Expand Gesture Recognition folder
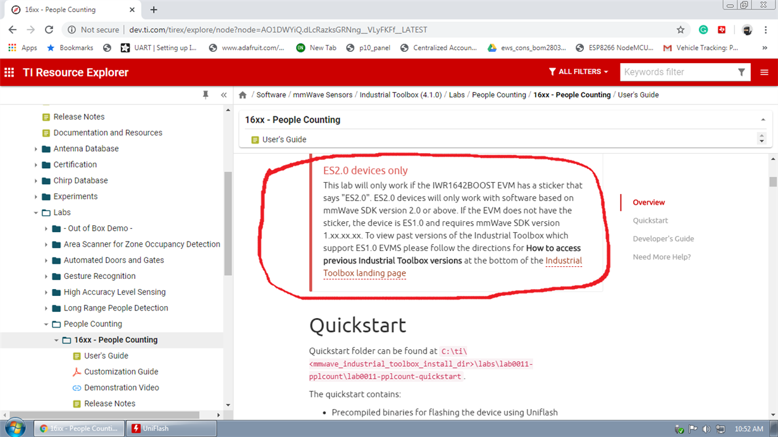 [x=46, y=276]
